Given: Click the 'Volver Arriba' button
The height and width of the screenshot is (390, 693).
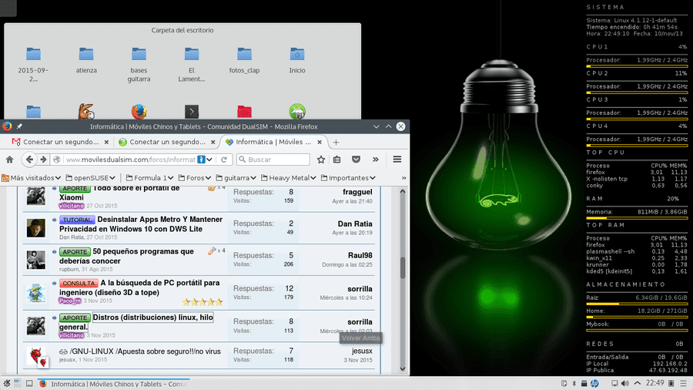Looking at the screenshot, I should tap(361, 338).
